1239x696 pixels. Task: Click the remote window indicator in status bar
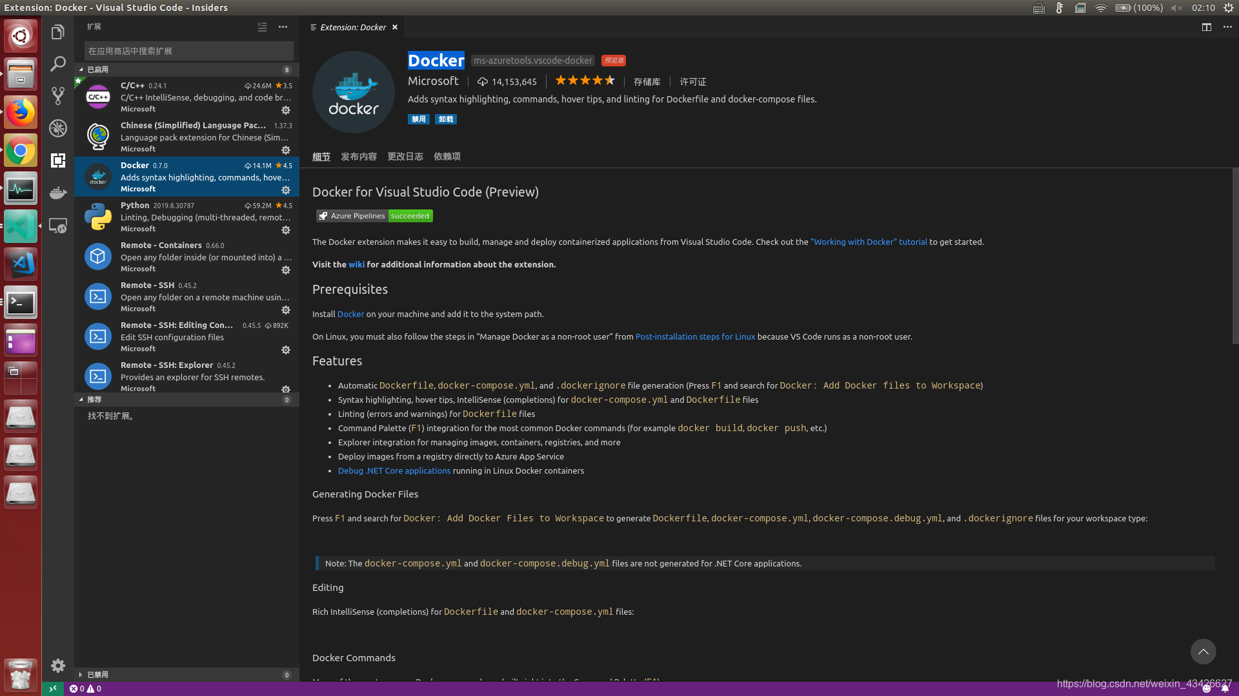[53, 689]
